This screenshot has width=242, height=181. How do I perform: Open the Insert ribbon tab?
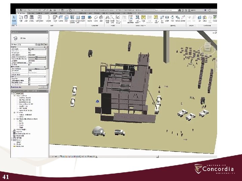pos(47,13)
